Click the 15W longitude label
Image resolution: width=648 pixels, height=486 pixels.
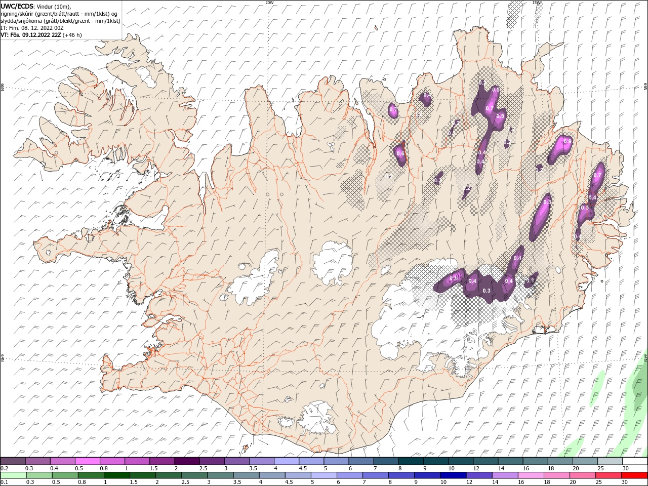pyautogui.click(x=536, y=3)
